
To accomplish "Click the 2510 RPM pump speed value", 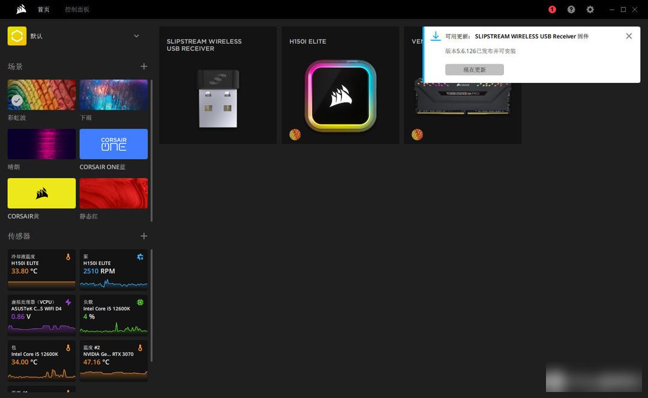I will (x=99, y=271).
